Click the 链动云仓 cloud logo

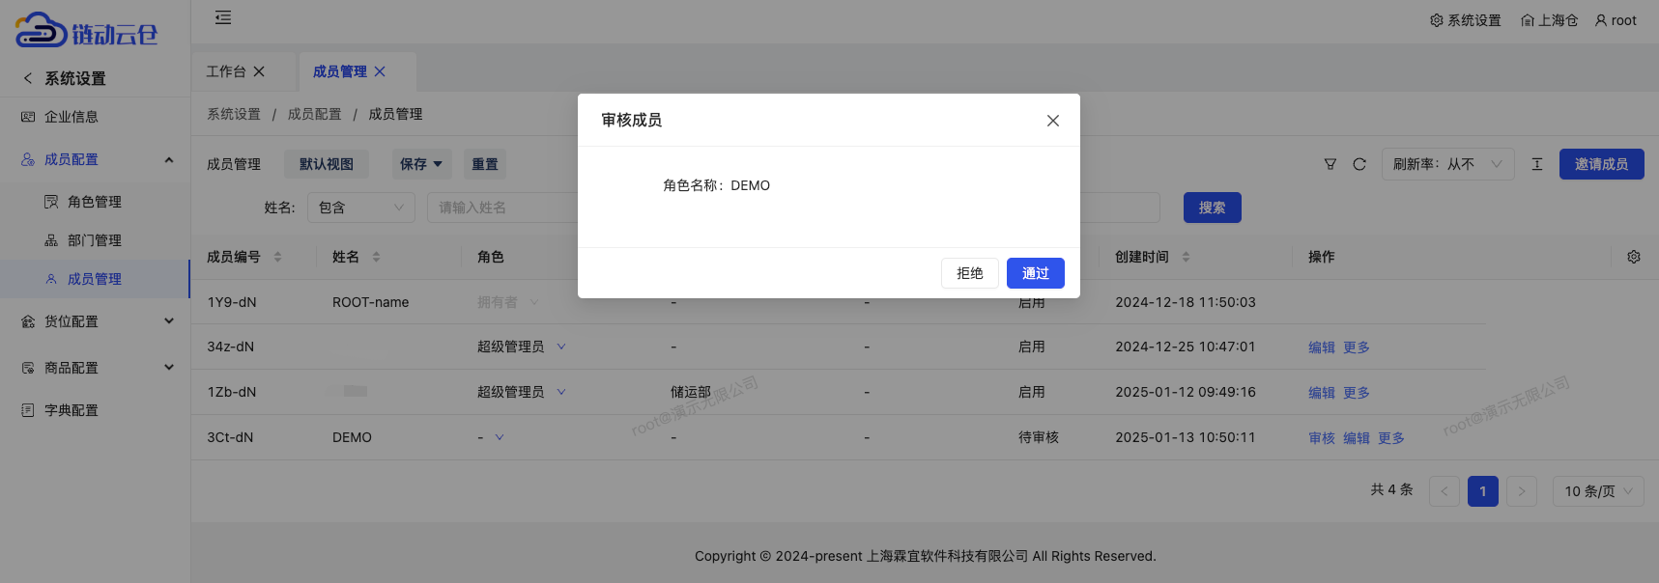tap(86, 30)
